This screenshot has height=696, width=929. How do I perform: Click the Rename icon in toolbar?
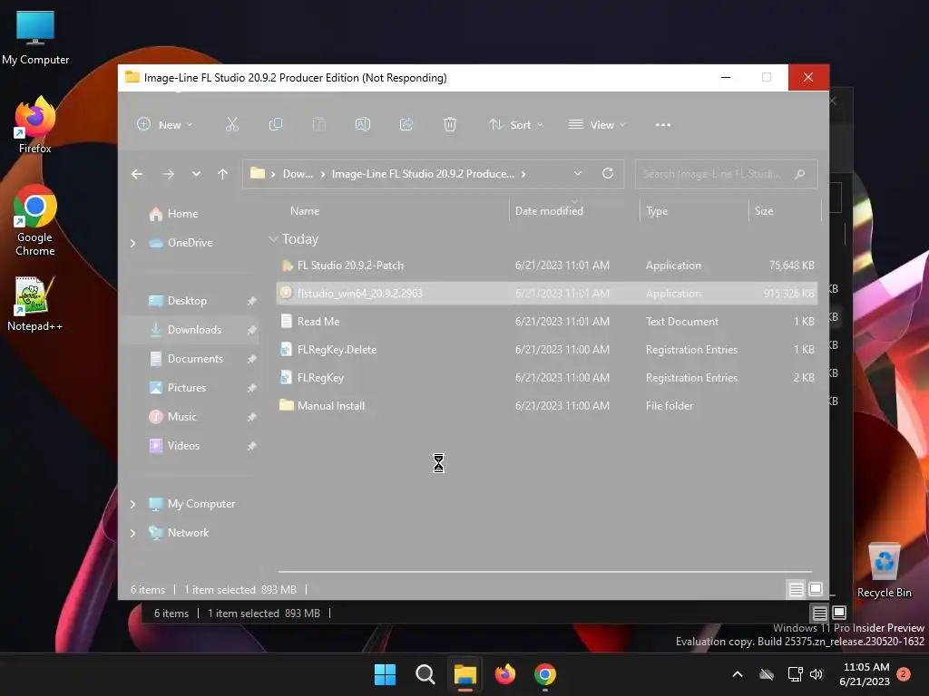[x=363, y=124]
